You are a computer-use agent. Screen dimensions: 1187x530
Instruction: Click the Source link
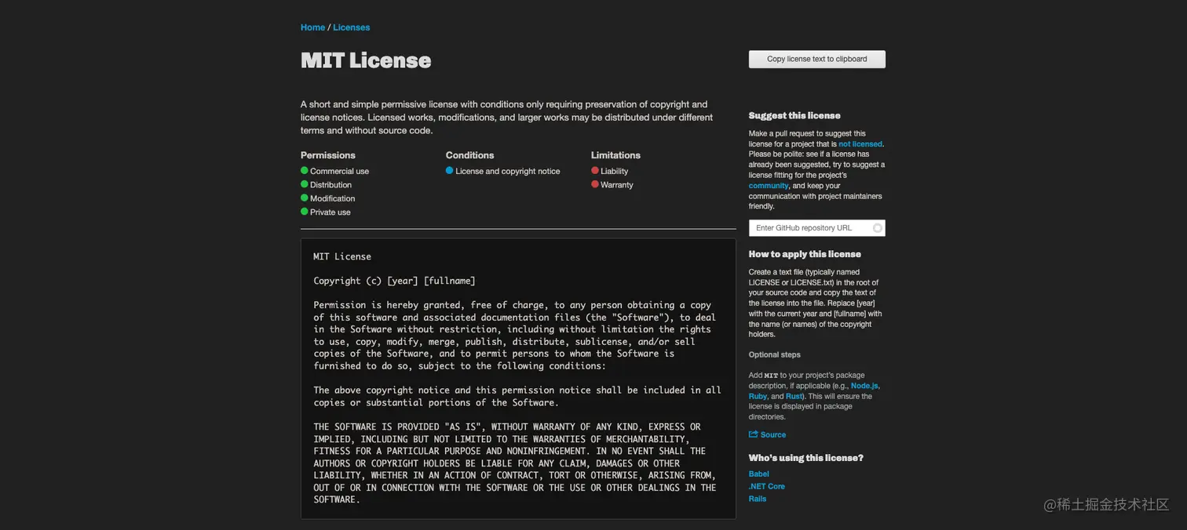coord(772,434)
